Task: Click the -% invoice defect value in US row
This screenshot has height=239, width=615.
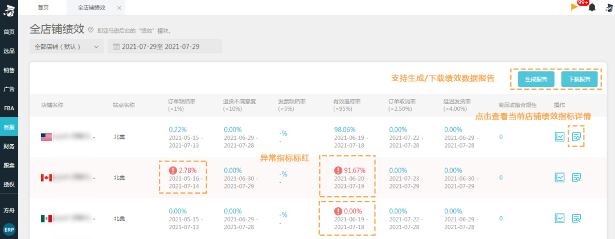Action: point(283,133)
